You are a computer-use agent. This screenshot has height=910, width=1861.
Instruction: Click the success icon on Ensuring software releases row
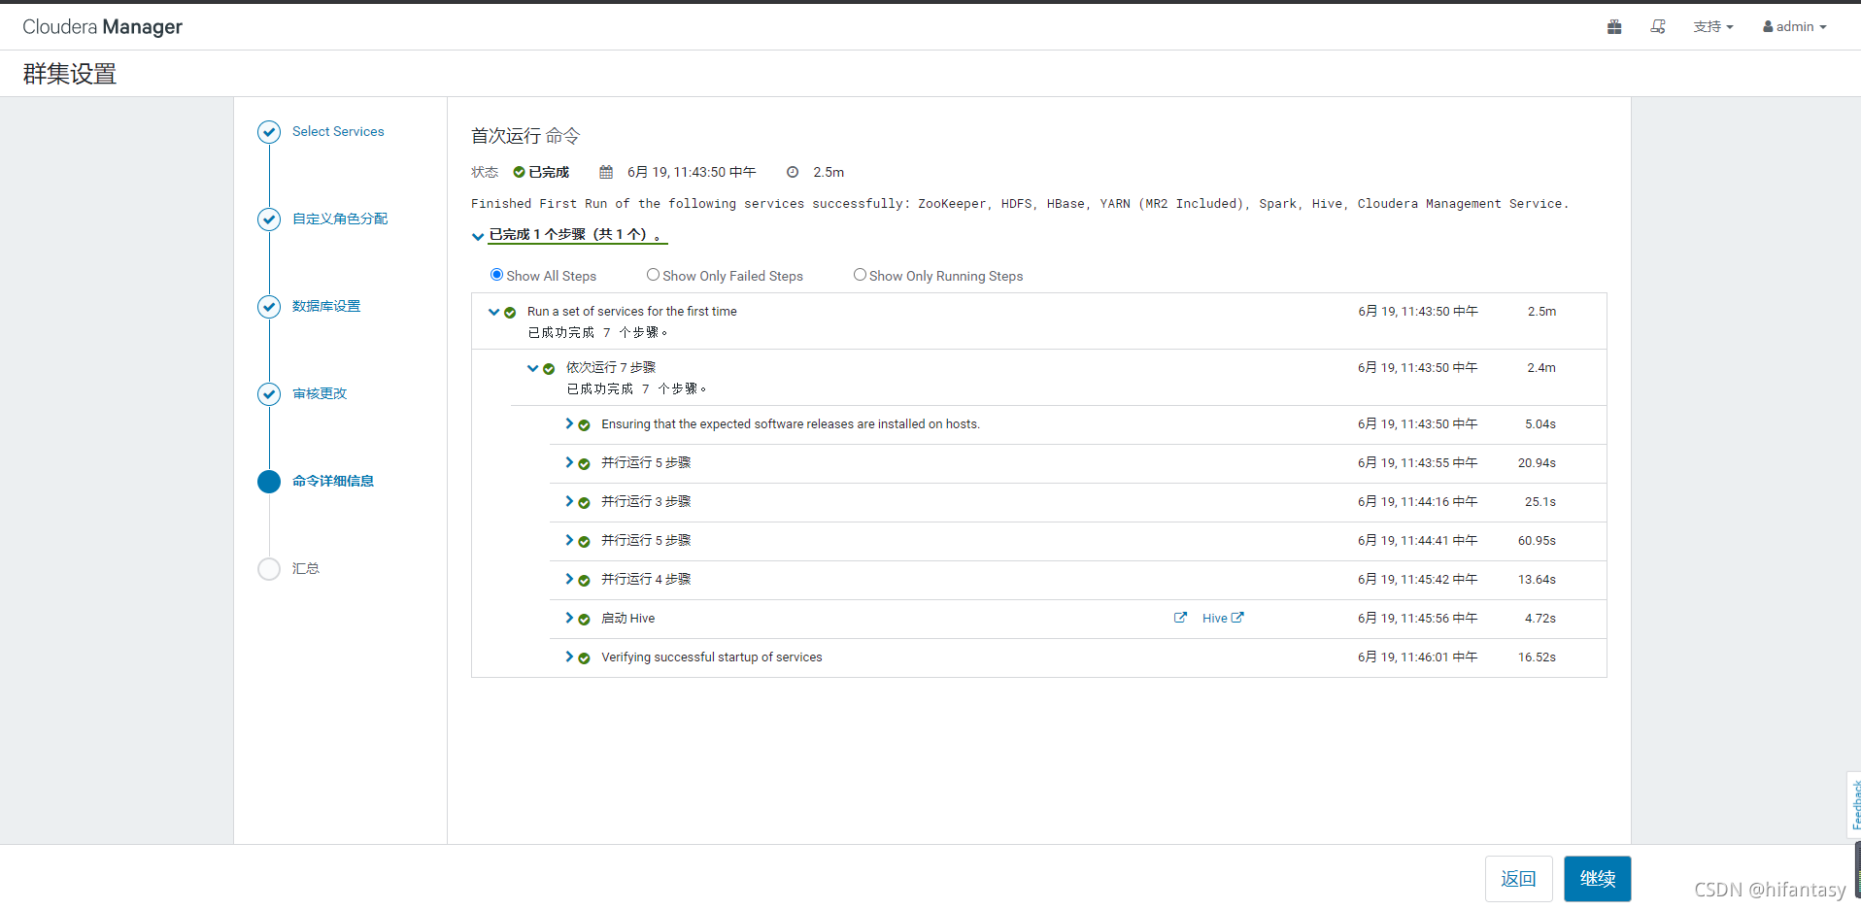(x=584, y=425)
